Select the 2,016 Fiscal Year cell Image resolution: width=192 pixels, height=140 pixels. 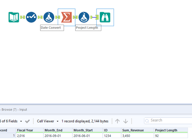[x=30, y=136]
